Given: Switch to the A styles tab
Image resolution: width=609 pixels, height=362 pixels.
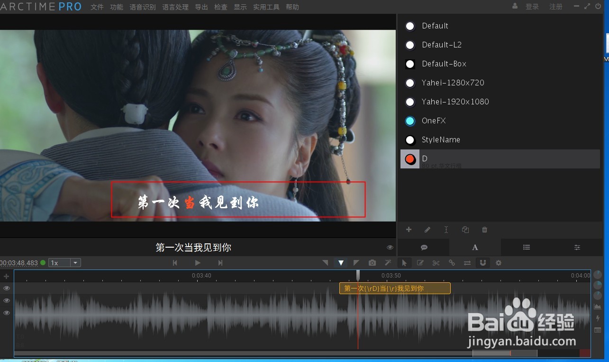Looking at the screenshot, I should [475, 247].
